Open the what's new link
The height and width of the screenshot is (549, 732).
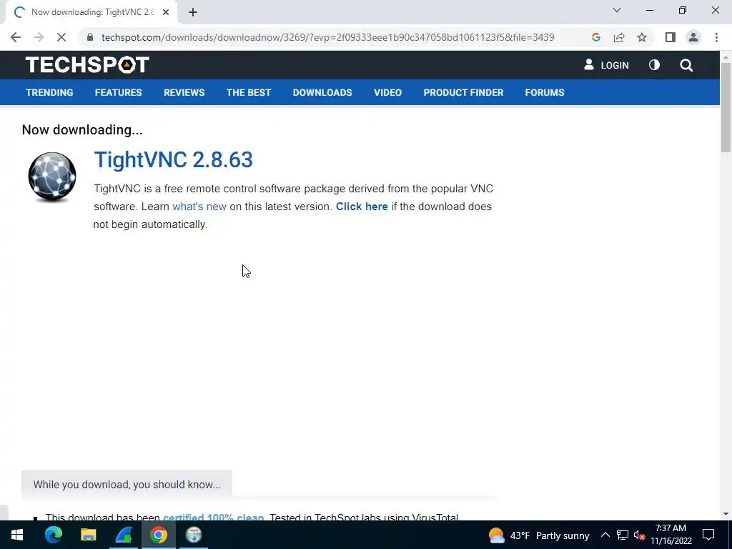pos(199,207)
